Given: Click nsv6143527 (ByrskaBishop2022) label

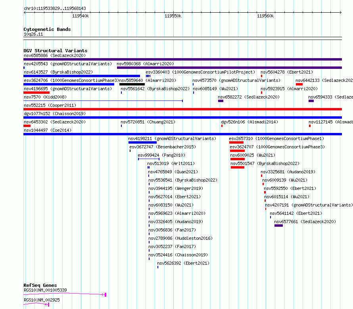Looking at the screenshot, I should (x=58, y=72).
